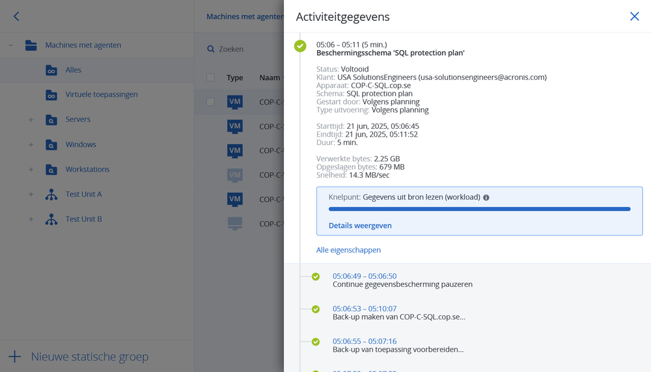Select Test Unit A in the tree
Viewport: 651px width, 372px height.
[x=83, y=194]
